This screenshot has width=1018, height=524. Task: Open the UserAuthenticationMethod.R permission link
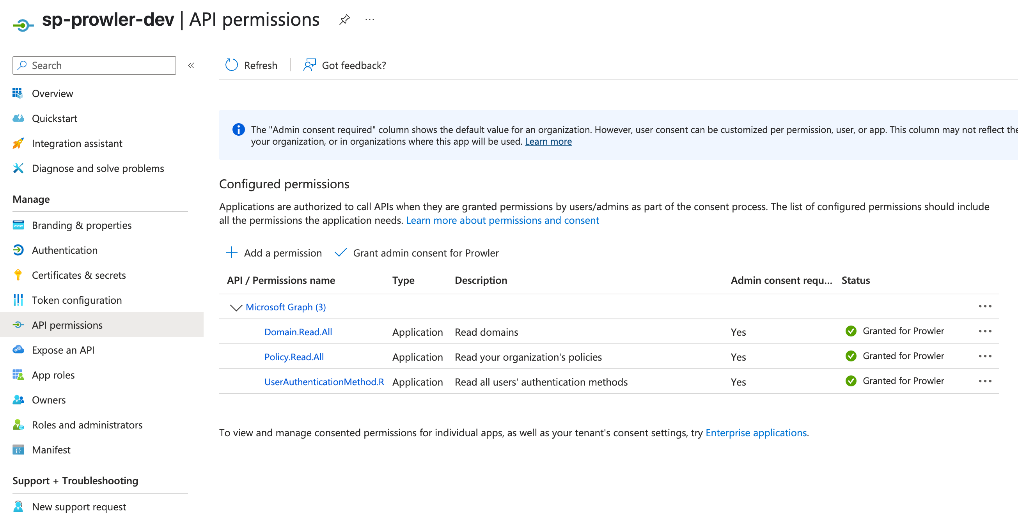(x=324, y=381)
